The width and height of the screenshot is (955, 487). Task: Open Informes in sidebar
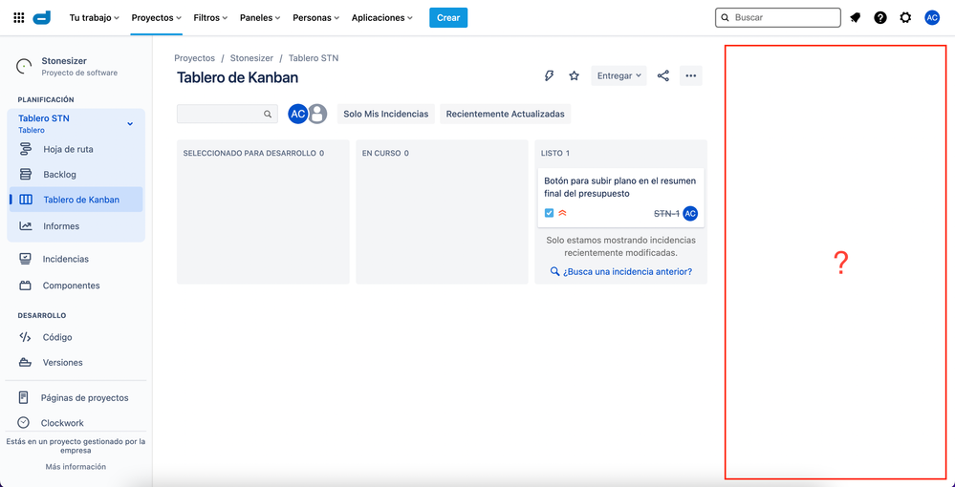(x=76, y=226)
